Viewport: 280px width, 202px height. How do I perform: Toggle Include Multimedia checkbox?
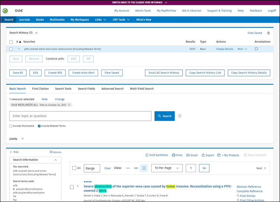tap(11, 126)
